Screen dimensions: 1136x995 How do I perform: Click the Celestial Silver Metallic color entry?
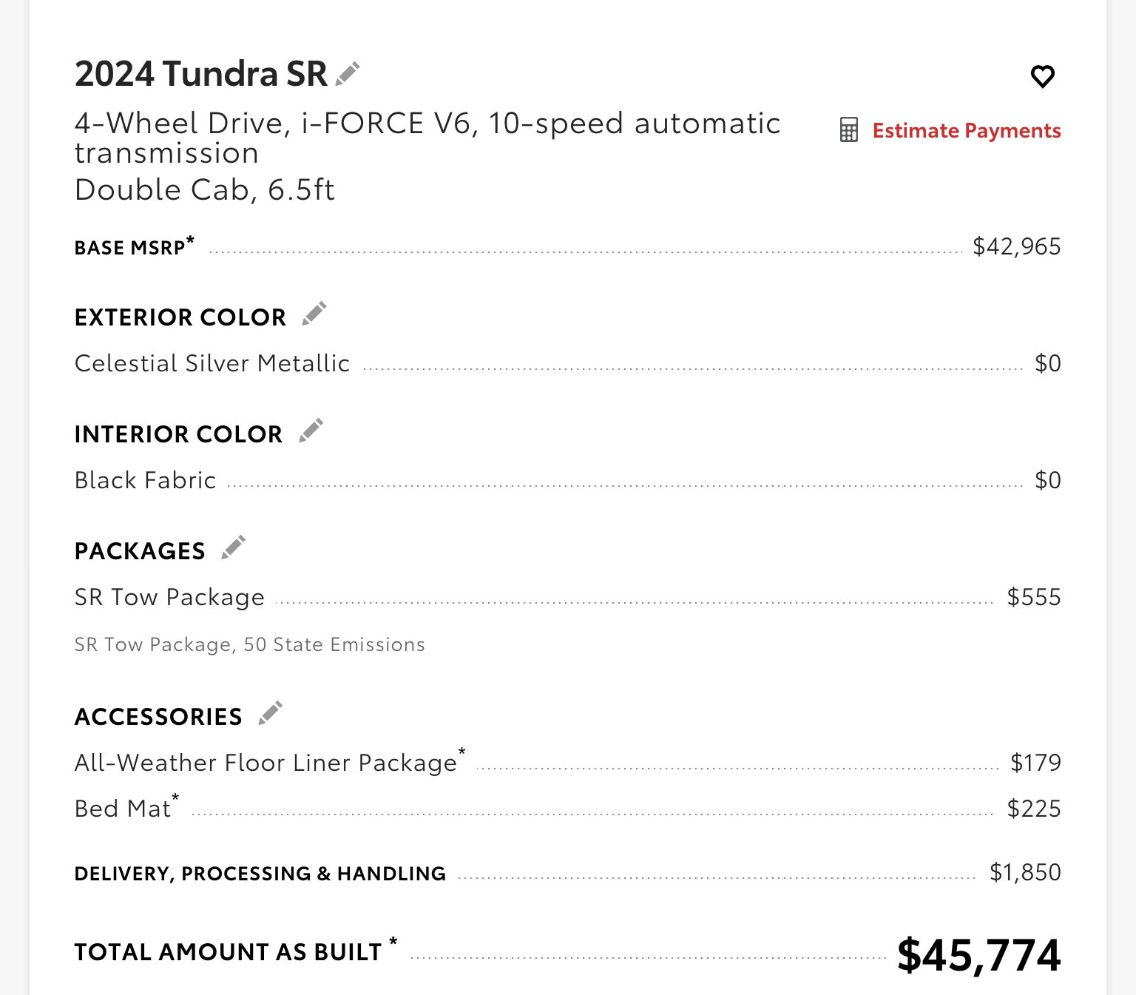[212, 363]
